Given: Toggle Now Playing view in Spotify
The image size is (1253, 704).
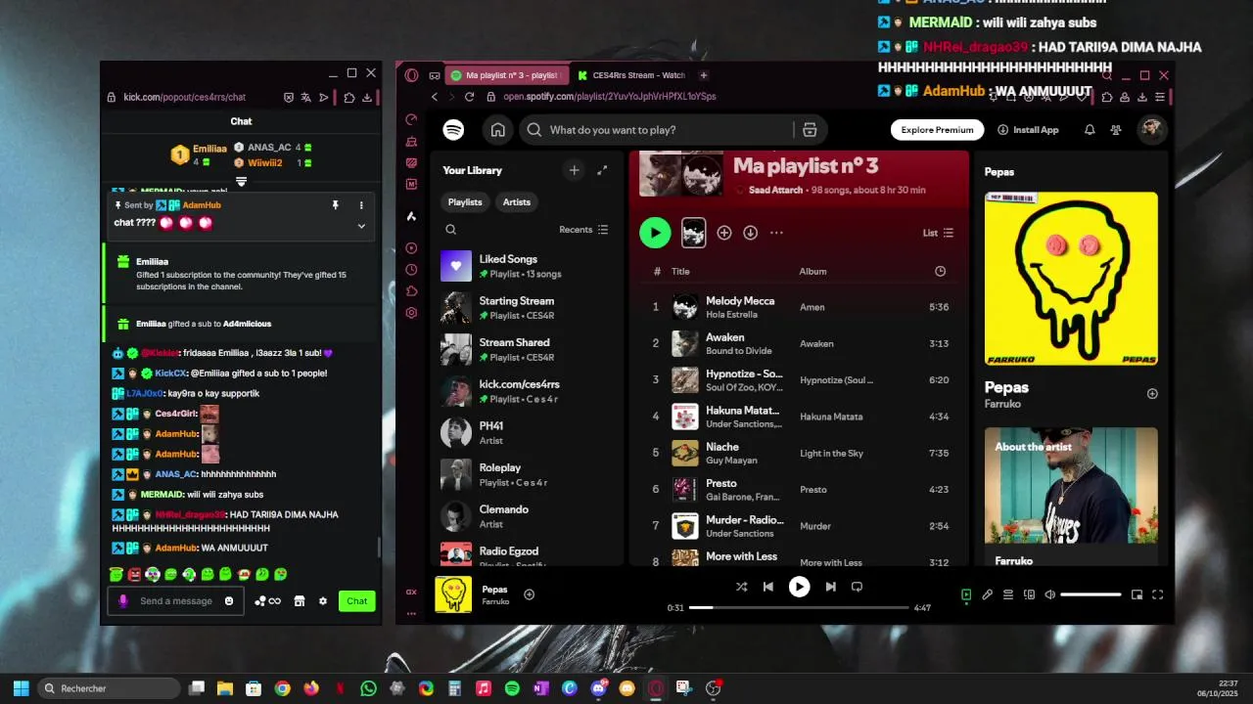Looking at the screenshot, I should 966,594.
